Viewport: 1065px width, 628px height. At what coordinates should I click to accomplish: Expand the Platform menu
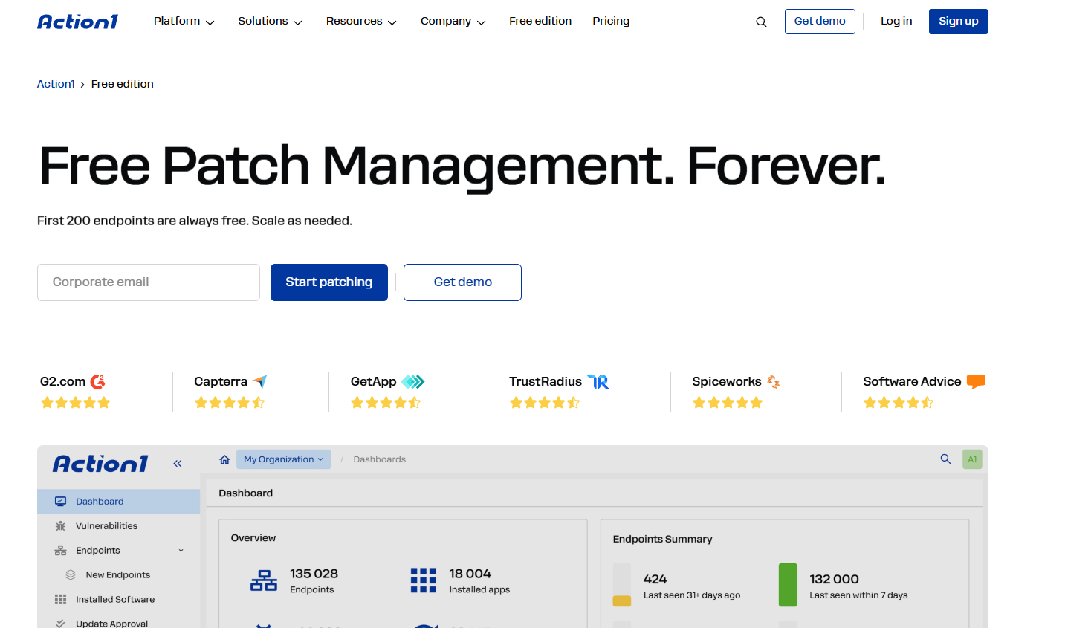184,22
